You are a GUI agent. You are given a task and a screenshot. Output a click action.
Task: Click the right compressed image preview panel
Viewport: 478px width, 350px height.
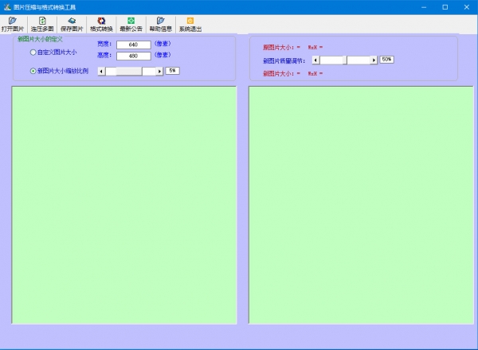tap(360, 204)
